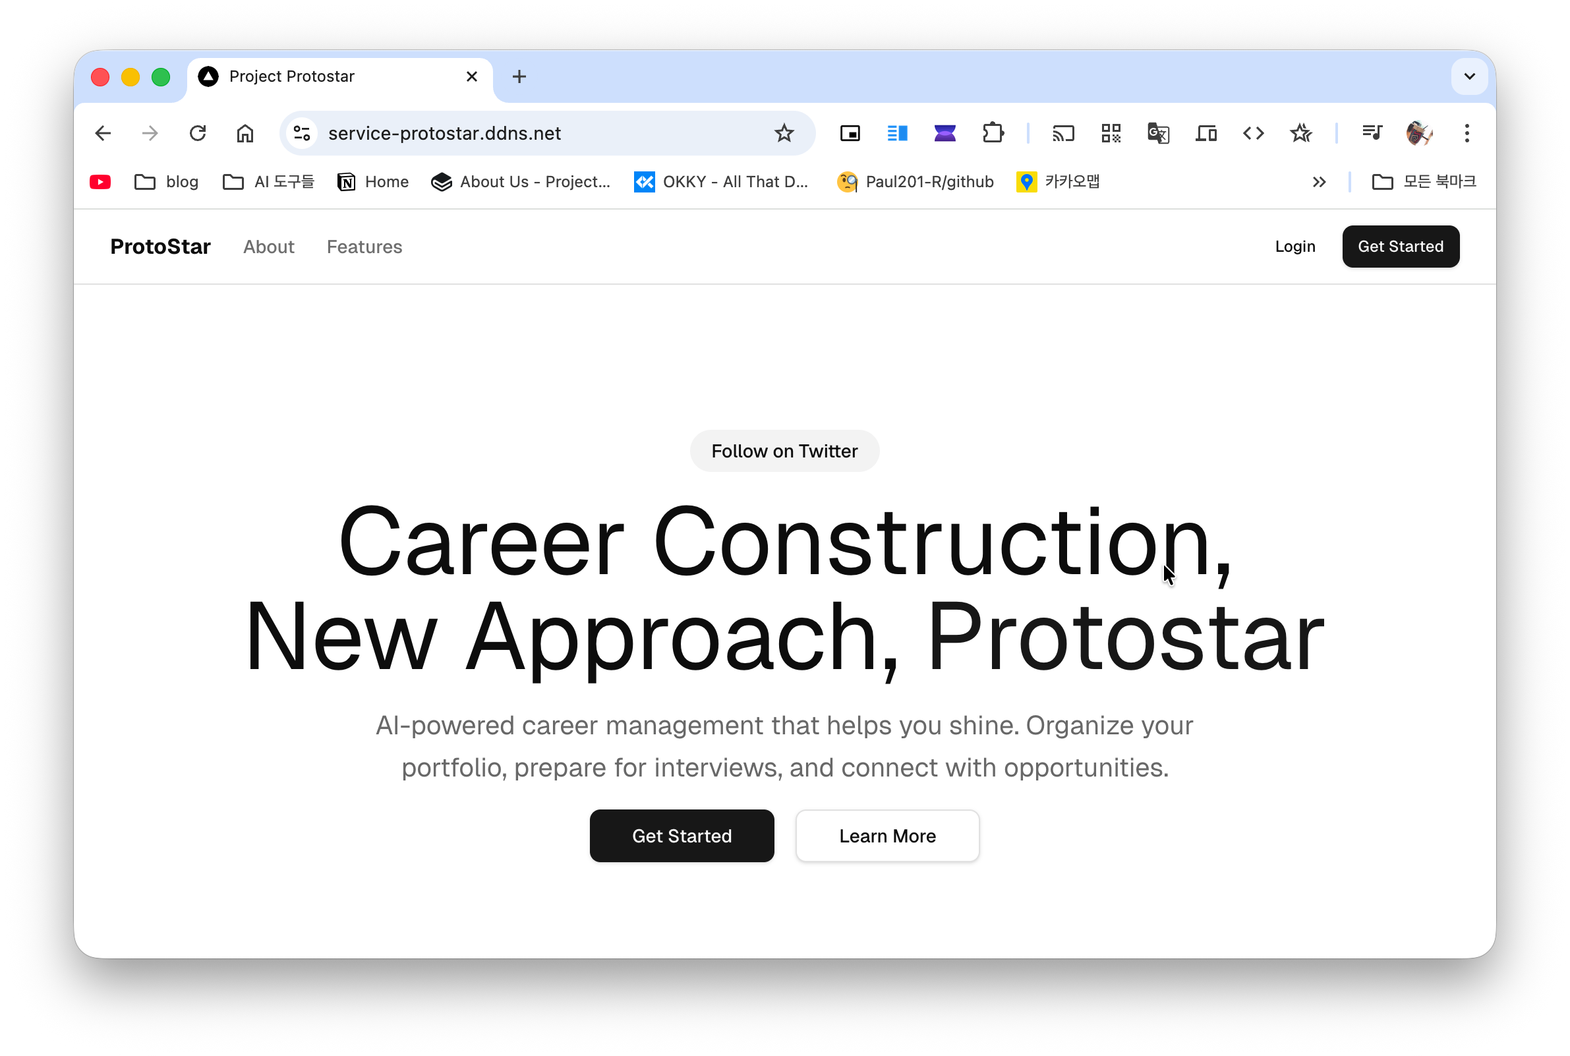
Task: Click the site information icon
Action: pyautogui.click(x=303, y=133)
